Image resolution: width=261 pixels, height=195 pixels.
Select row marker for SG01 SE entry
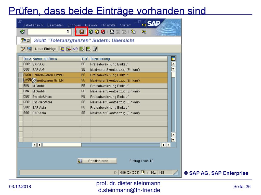point(21,113)
